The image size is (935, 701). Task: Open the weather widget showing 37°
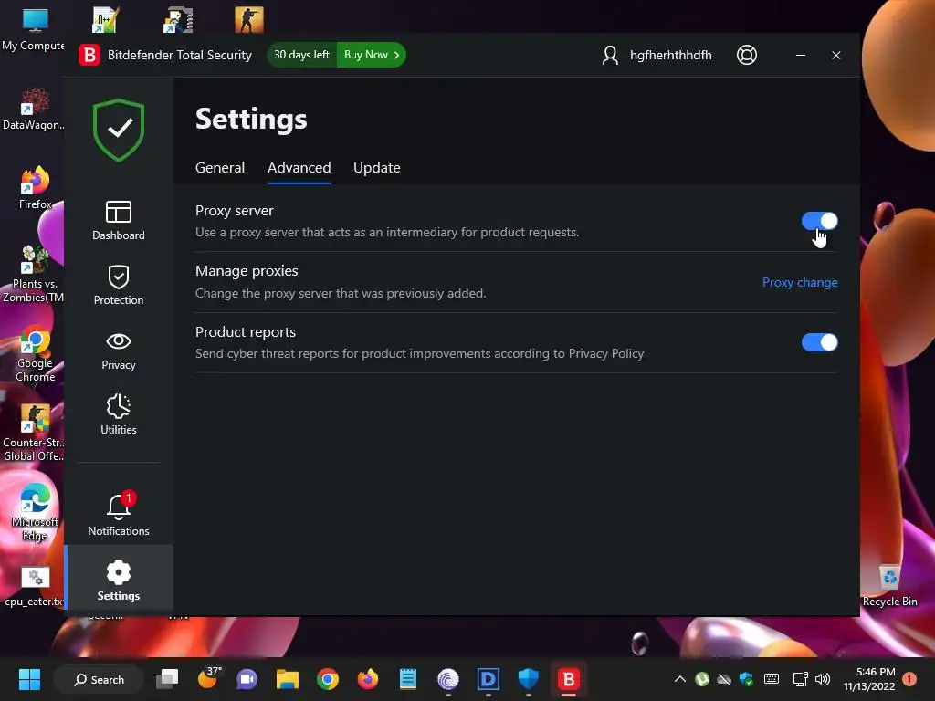pyautogui.click(x=208, y=678)
